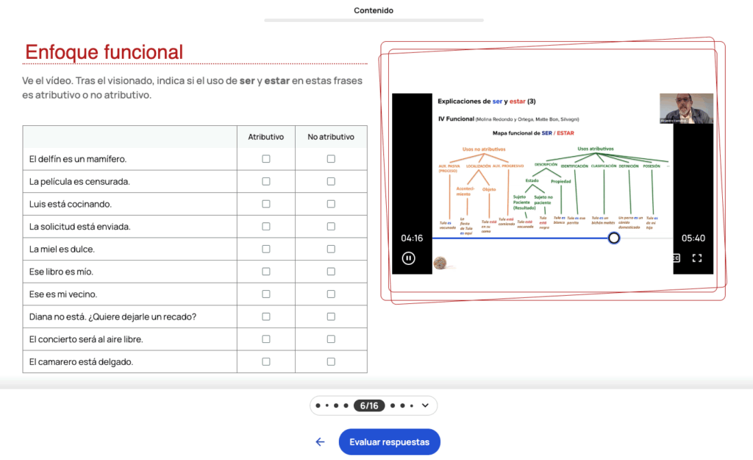Click the presenter webcam thumbnail in video

(686, 108)
